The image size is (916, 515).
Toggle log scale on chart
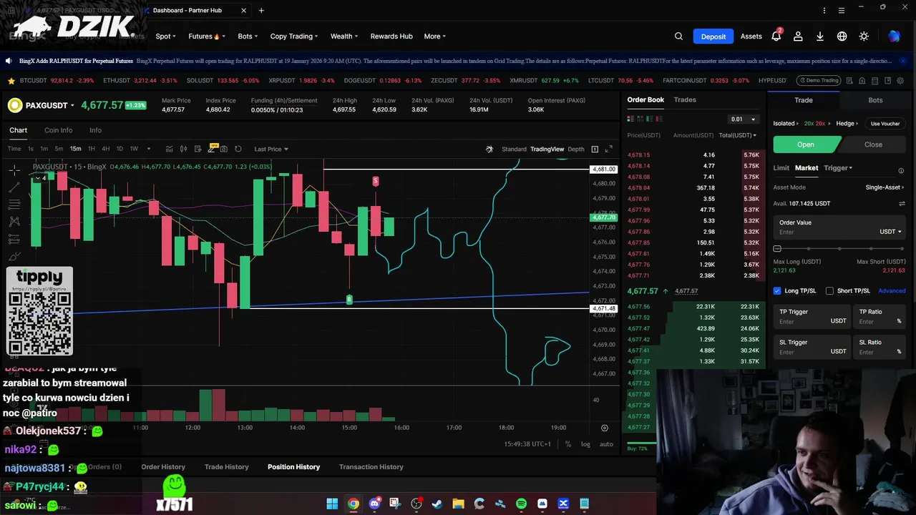pyautogui.click(x=585, y=444)
